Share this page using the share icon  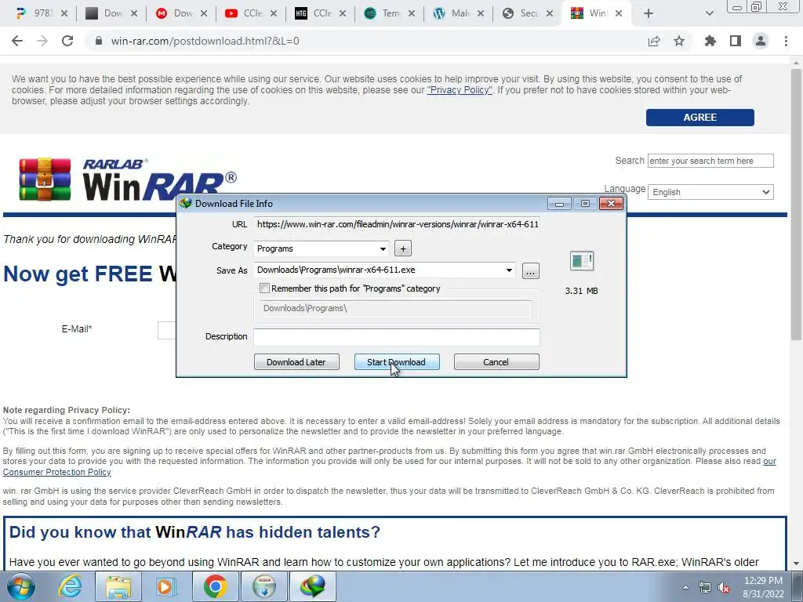(654, 41)
